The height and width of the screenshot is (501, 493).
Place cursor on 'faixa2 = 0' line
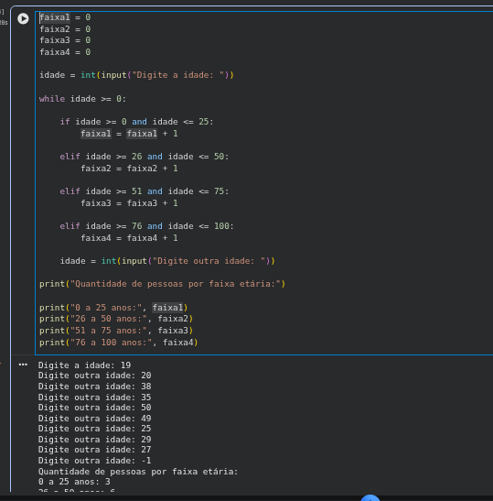[x=65, y=29]
